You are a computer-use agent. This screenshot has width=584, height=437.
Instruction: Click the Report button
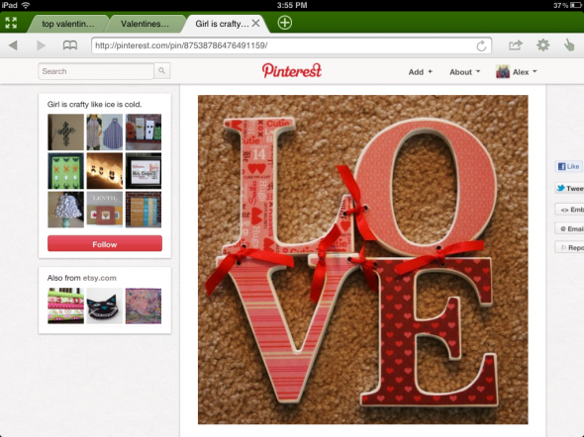[x=569, y=247]
